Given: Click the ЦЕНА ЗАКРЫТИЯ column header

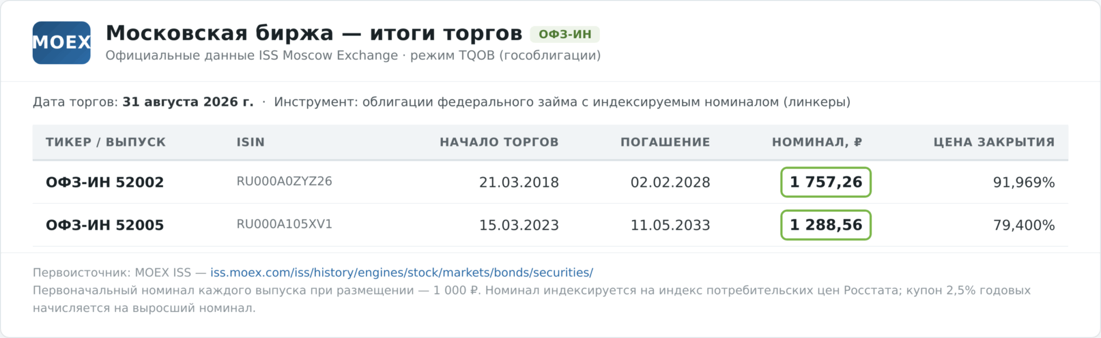Looking at the screenshot, I should pyautogui.click(x=994, y=142).
